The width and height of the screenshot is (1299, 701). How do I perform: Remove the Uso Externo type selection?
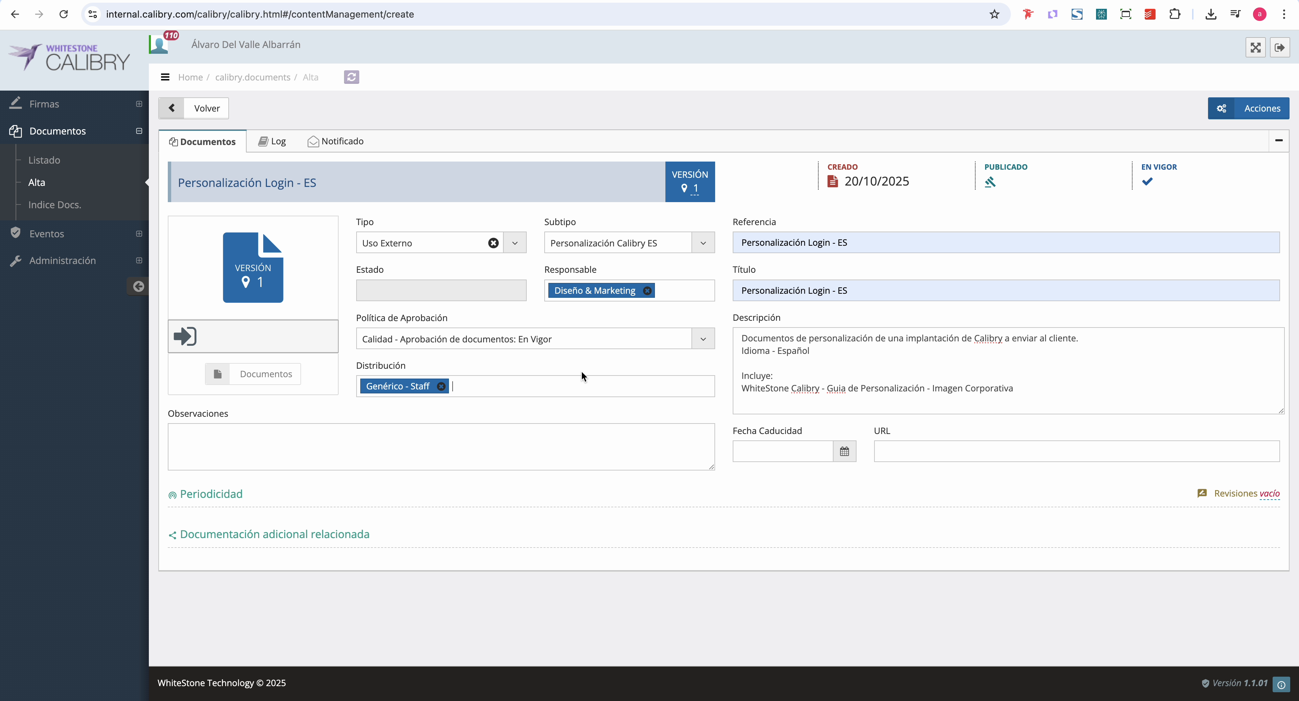pyautogui.click(x=493, y=242)
